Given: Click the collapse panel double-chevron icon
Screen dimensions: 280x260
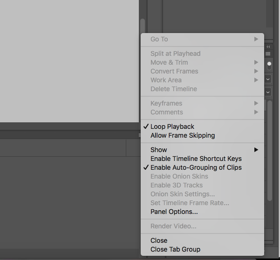Looking at the screenshot, I should pos(268,47).
